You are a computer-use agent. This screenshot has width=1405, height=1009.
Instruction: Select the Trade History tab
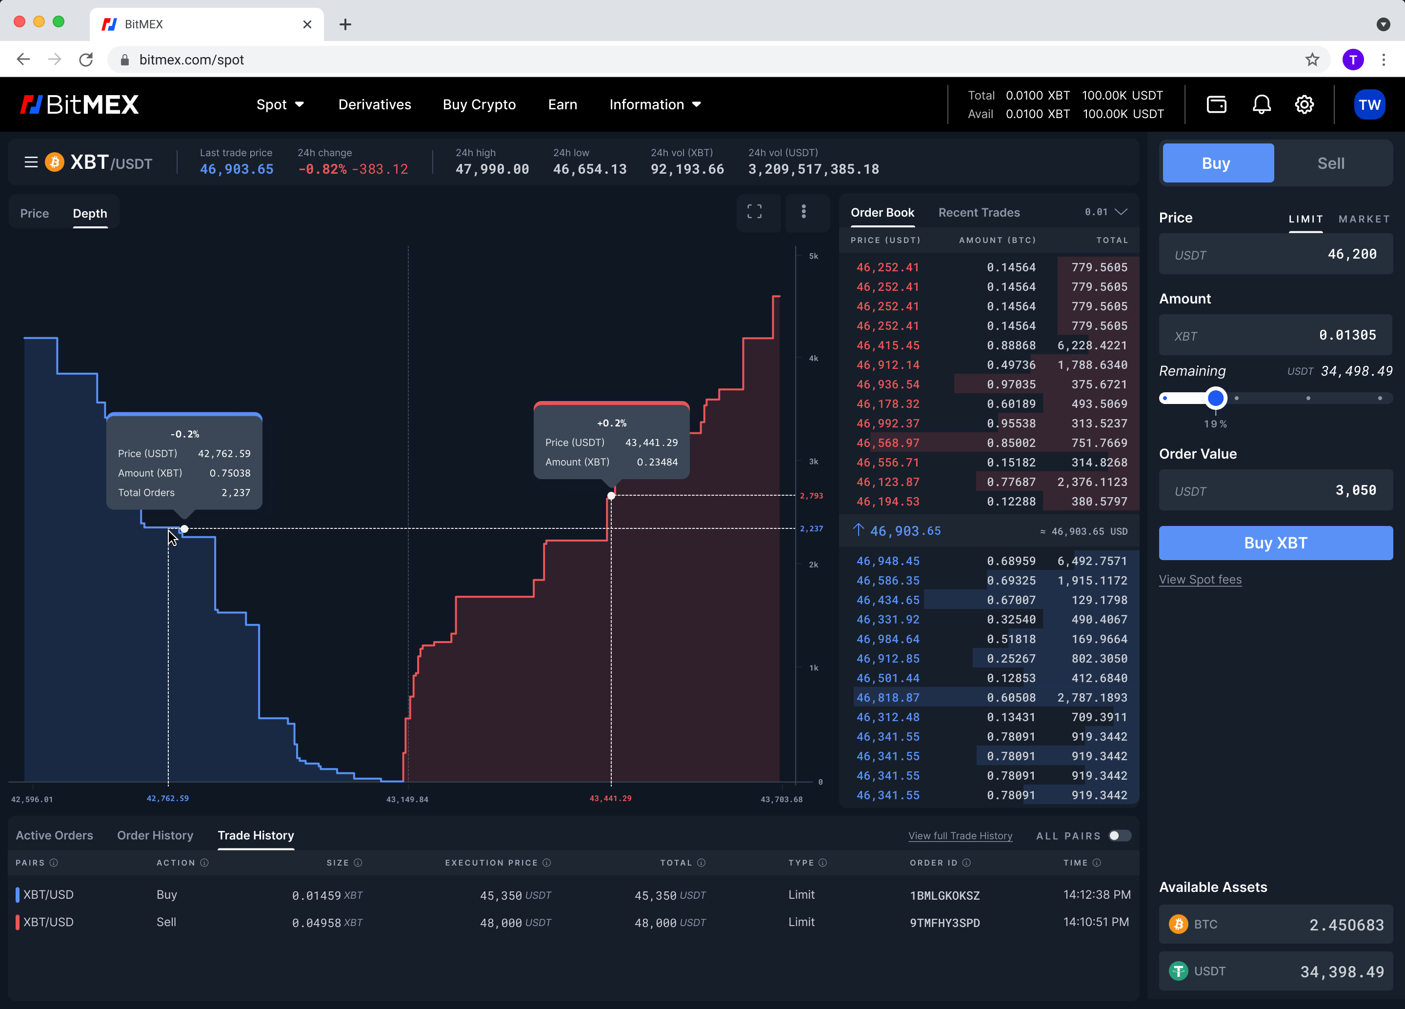pyautogui.click(x=256, y=836)
